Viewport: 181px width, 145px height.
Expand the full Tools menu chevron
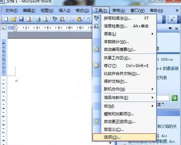click(110, 143)
